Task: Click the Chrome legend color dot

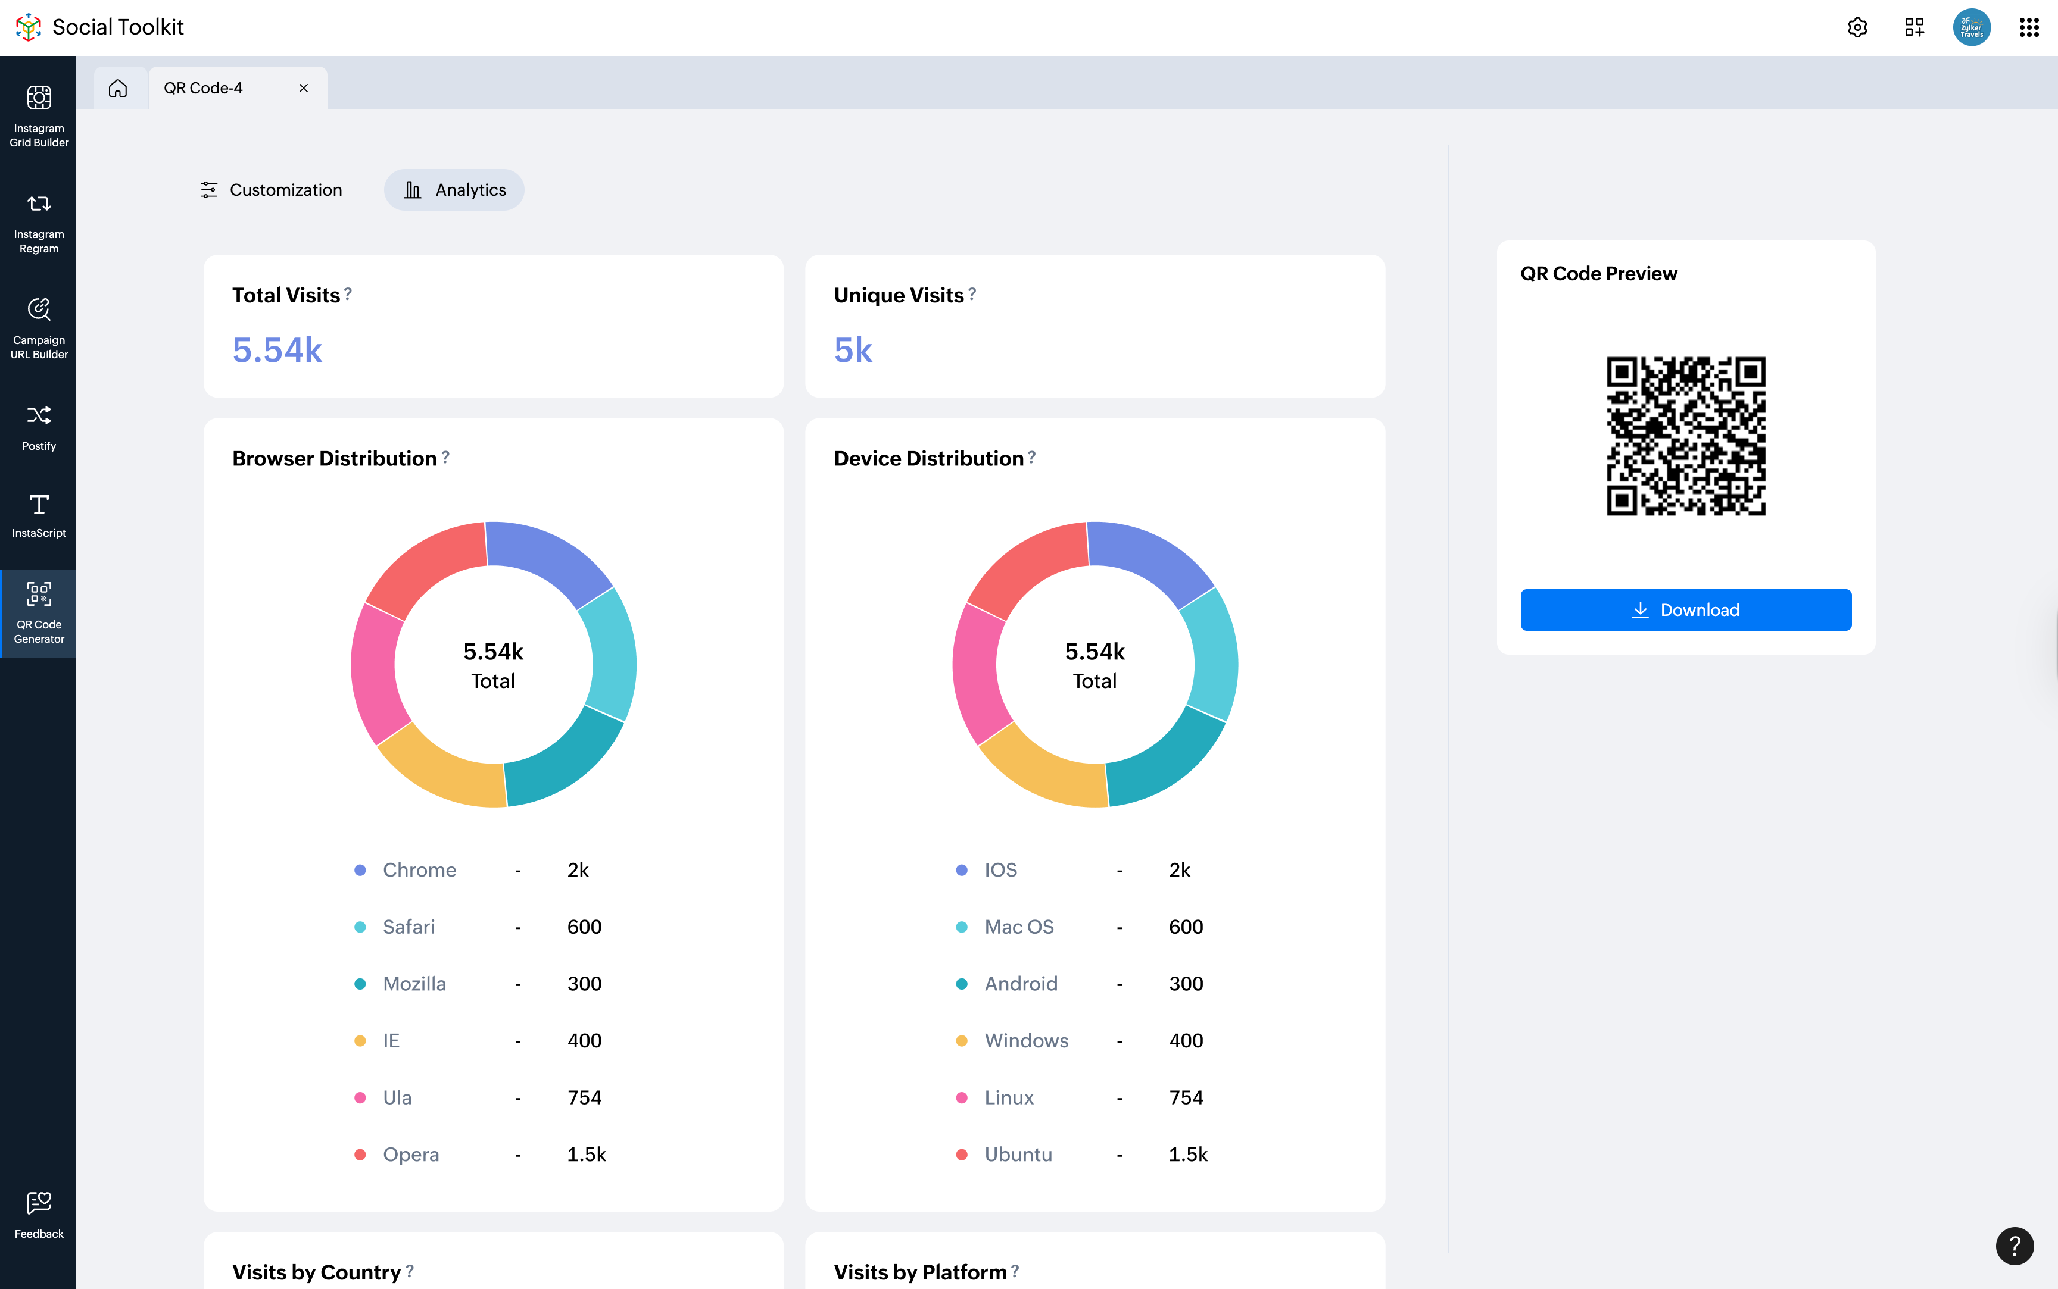Action: pyautogui.click(x=360, y=869)
